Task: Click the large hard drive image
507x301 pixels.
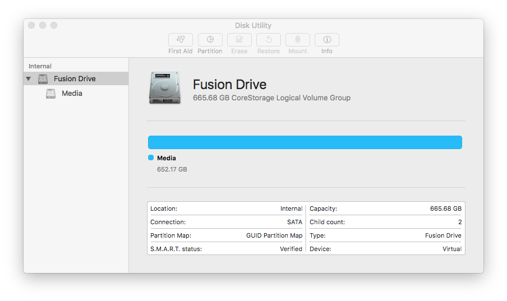Action: pos(164,87)
